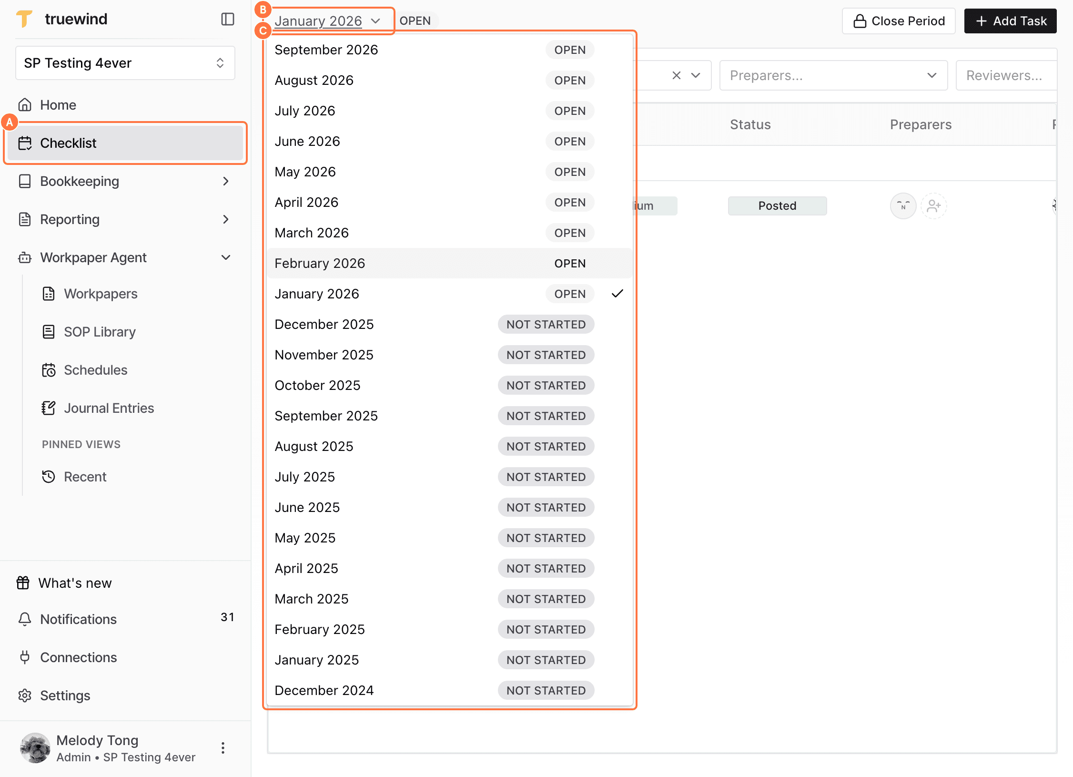Viewport: 1073px width, 777px height.
Task: Expand the Reporting menu chevron
Action: click(x=226, y=219)
